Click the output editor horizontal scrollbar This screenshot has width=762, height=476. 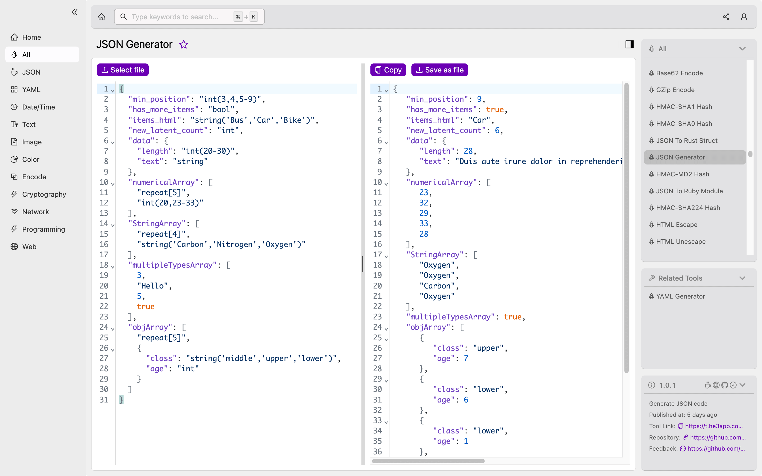(x=428, y=461)
